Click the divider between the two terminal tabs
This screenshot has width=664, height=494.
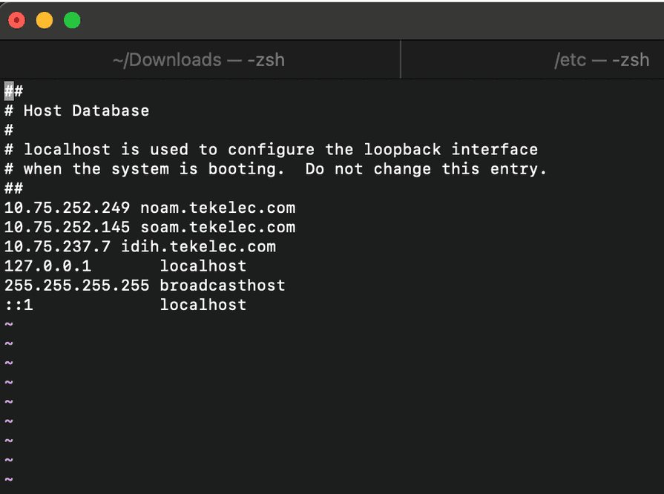tap(401, 59)
